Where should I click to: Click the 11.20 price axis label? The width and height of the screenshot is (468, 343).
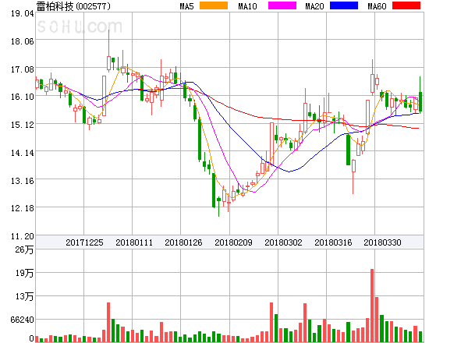[22, 236]
